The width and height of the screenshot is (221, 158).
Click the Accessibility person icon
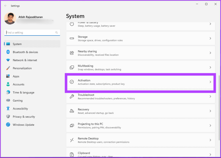(x=8, y=109)
